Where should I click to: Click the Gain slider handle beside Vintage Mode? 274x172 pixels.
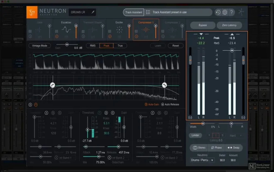pyautogui.click(x=67, y=44)
